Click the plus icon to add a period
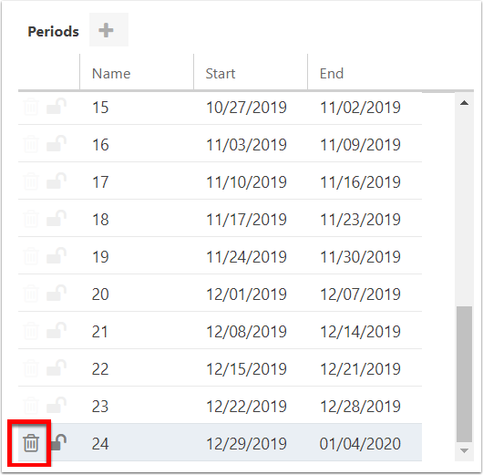This screenshot has width=483, height=475. [106, 30]
